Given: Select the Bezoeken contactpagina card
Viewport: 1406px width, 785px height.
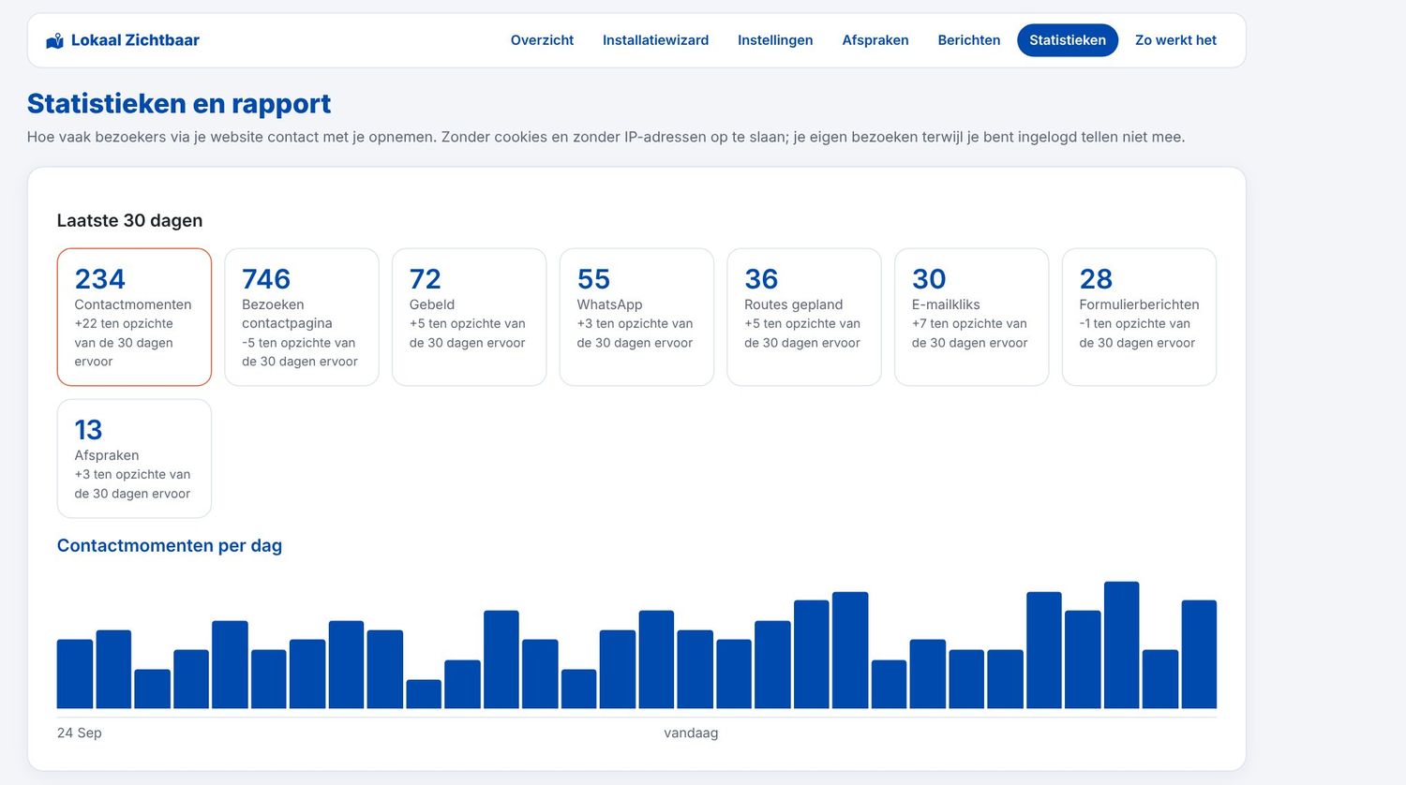Looking at the screenshot, I should click(x=302, y=317).
